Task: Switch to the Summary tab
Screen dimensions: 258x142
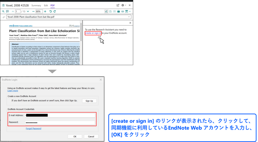Action: coord(36,5)
